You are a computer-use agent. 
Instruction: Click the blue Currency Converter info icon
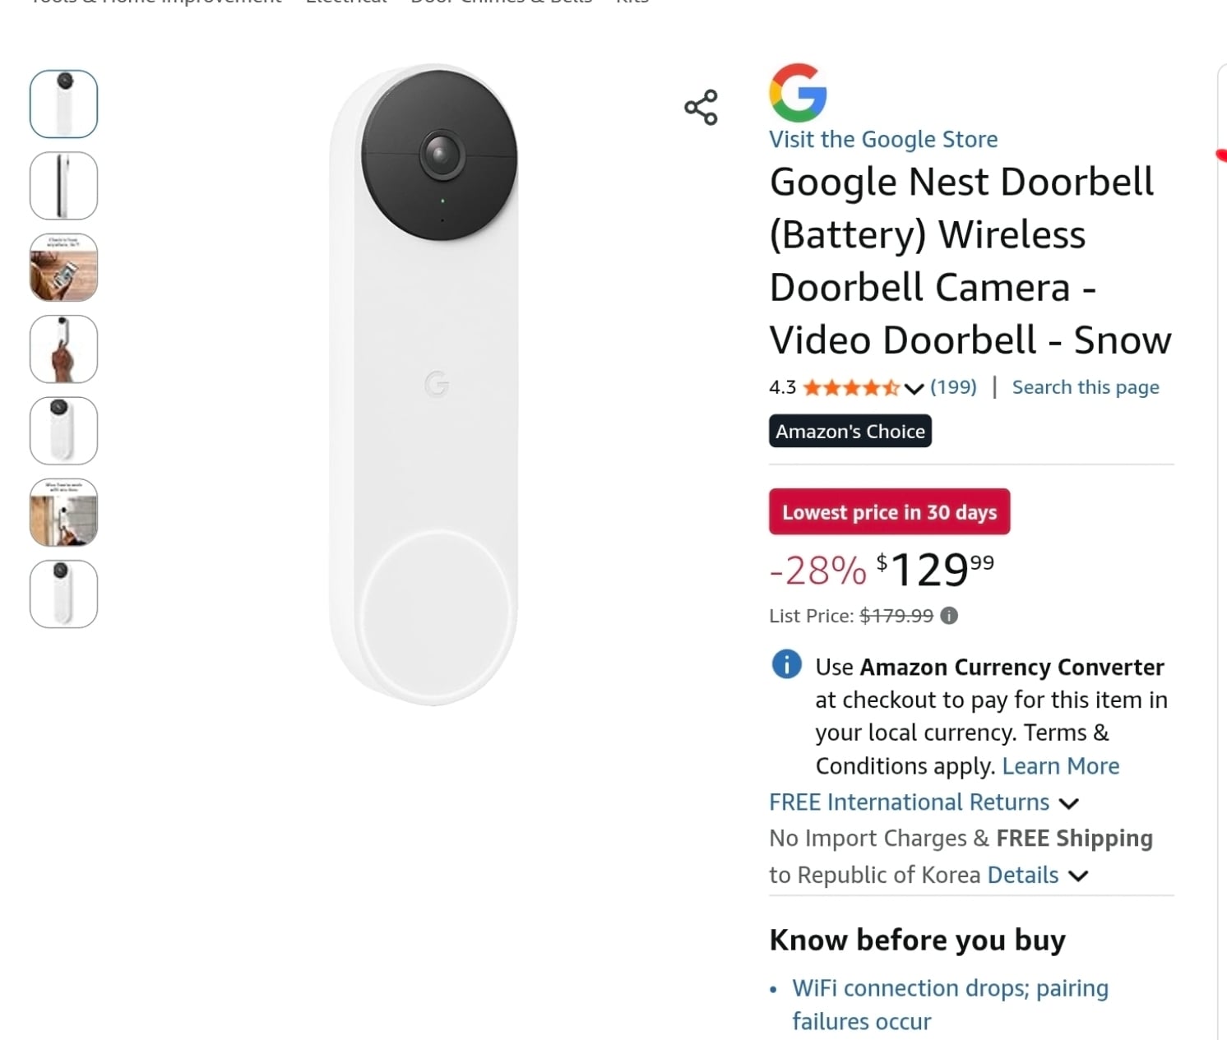[786, 663]
